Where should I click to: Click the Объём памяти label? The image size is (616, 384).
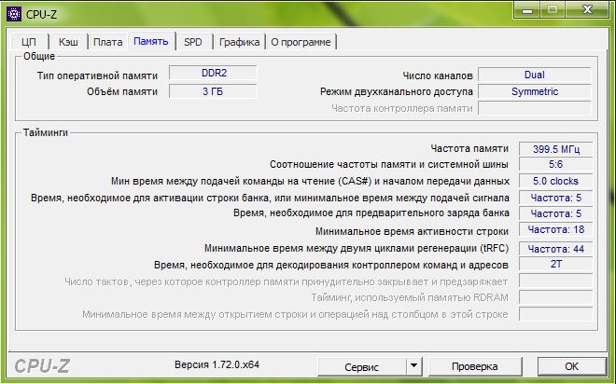(x=122, y=91)
